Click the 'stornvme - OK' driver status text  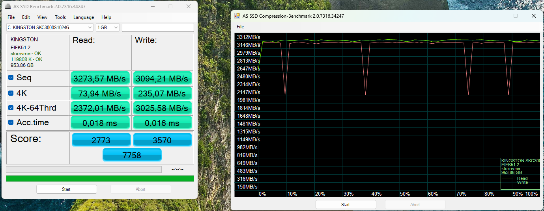pos(26,54)
